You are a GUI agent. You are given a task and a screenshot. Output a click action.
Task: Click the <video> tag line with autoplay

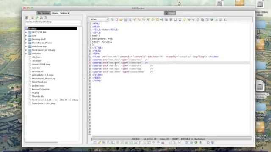155,57
